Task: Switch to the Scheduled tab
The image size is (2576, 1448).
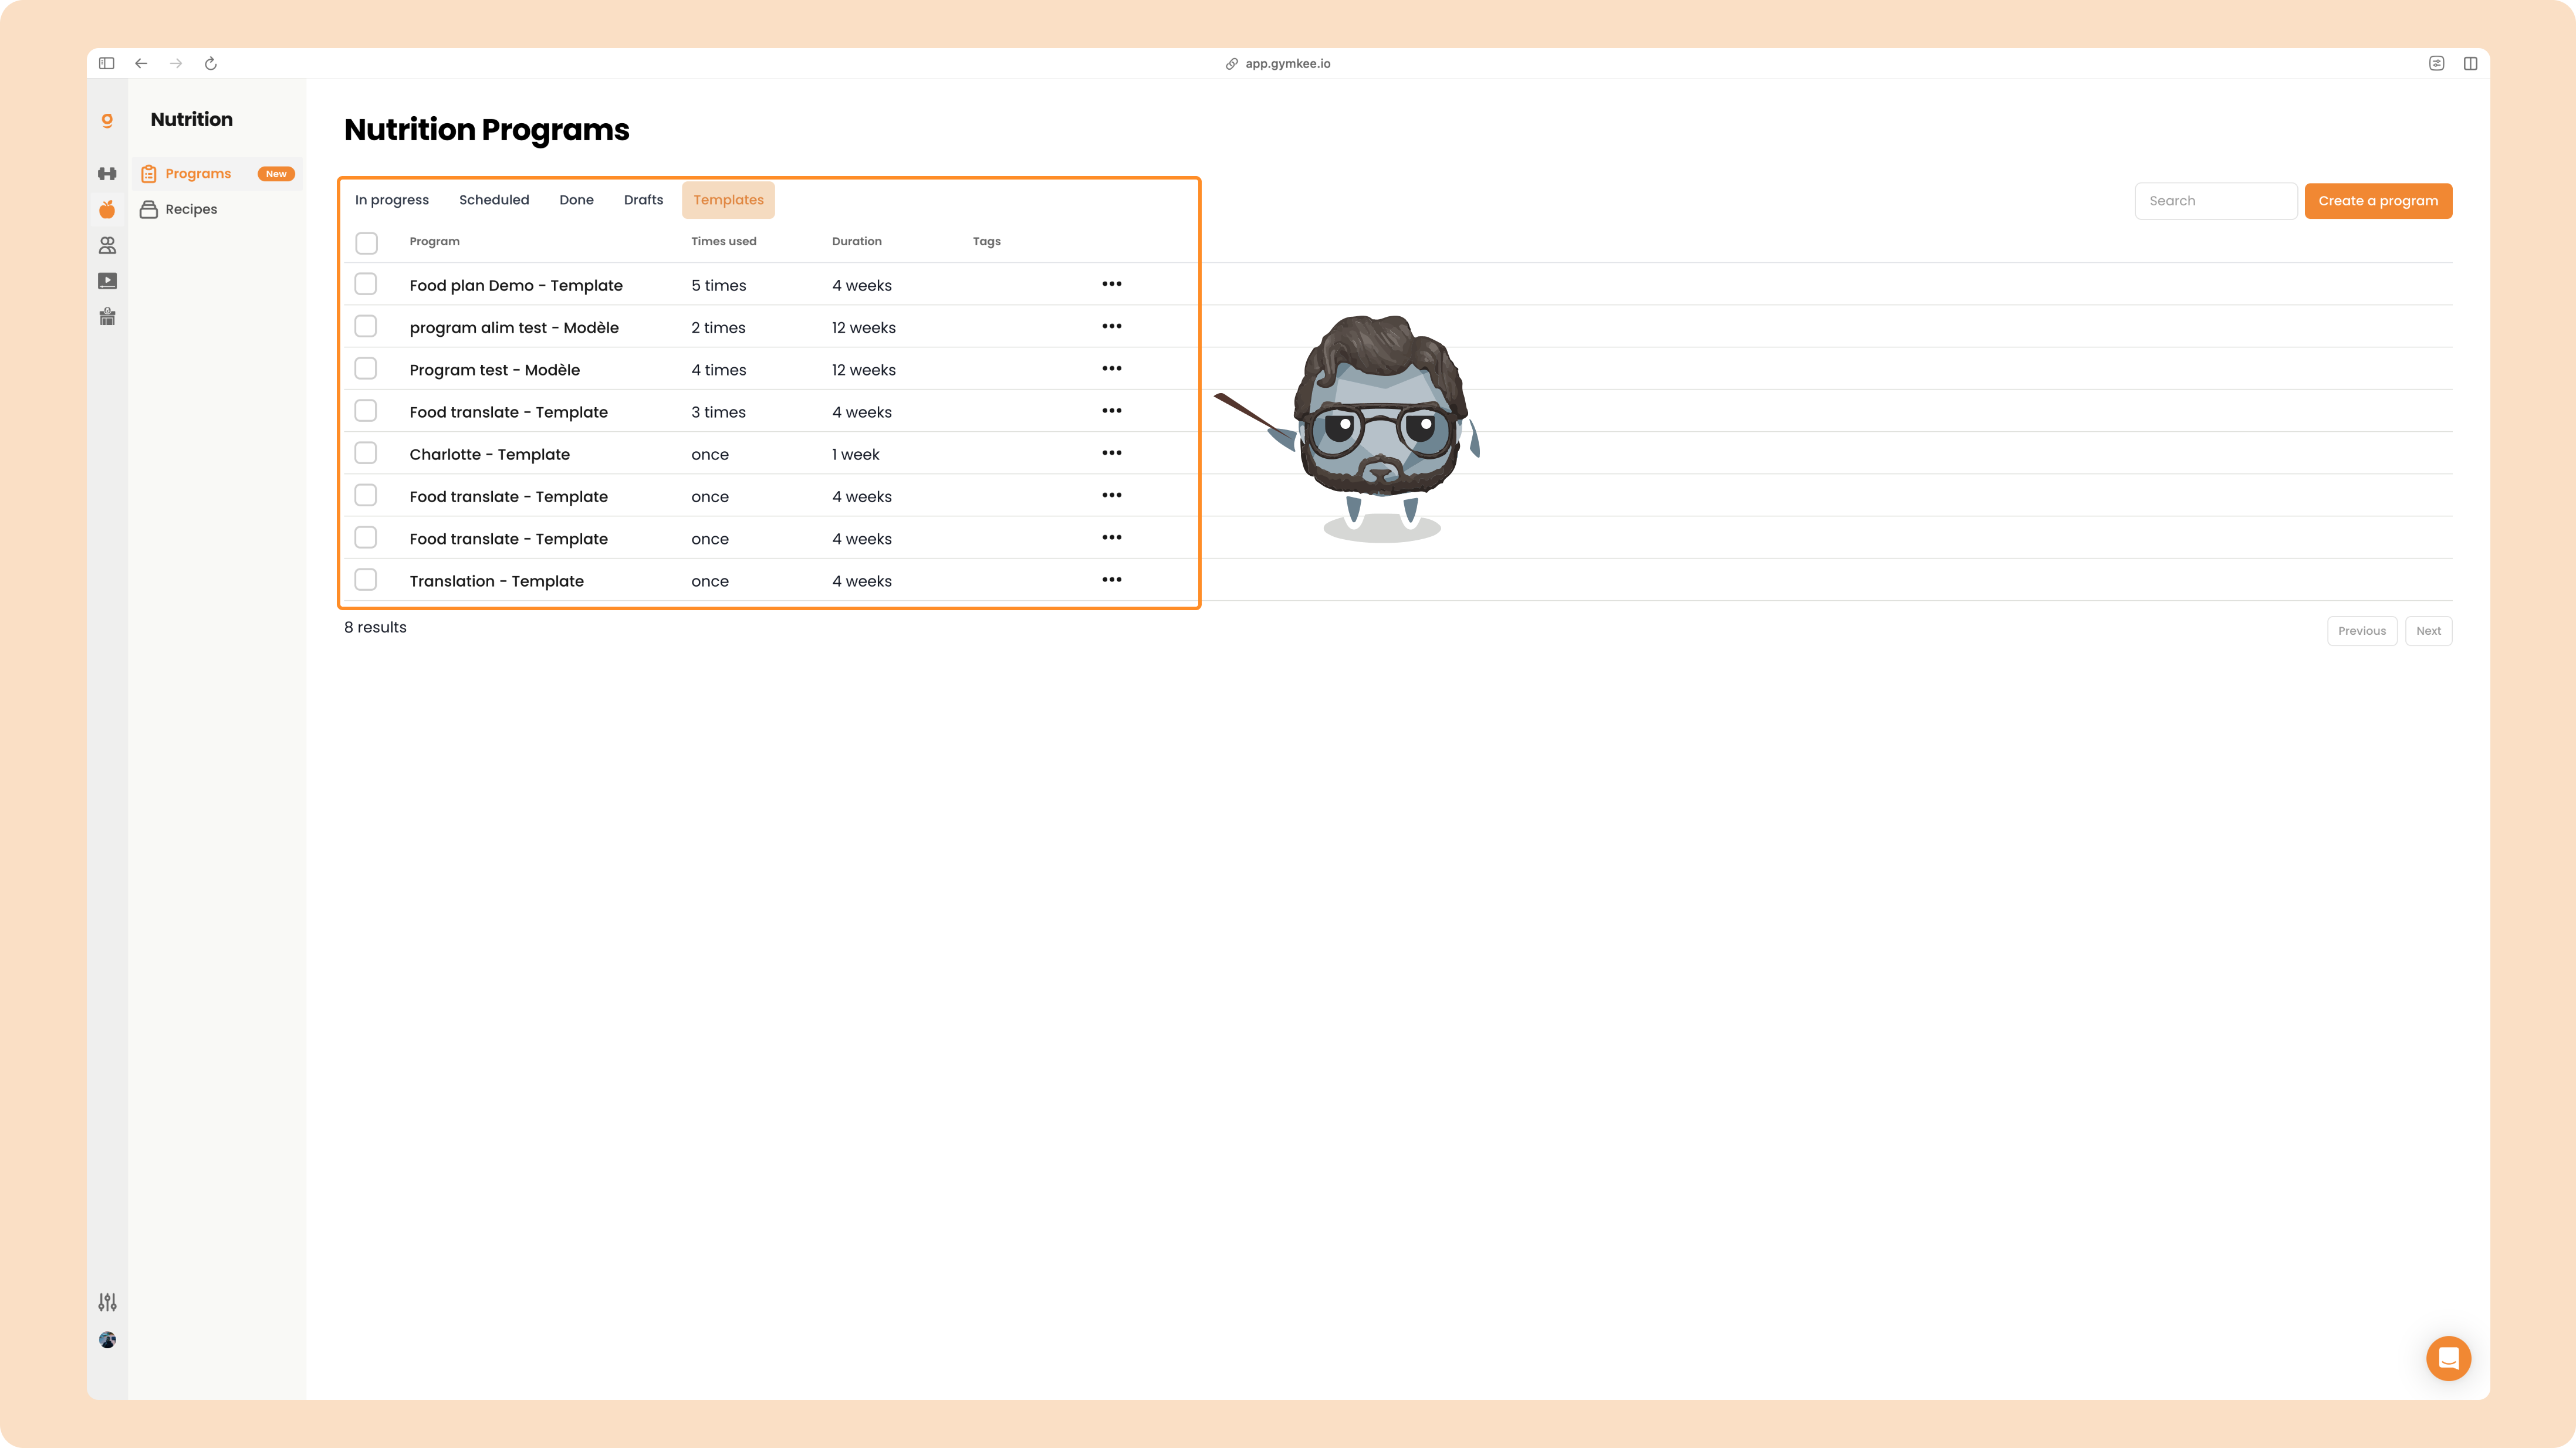Action: point(494,200)
